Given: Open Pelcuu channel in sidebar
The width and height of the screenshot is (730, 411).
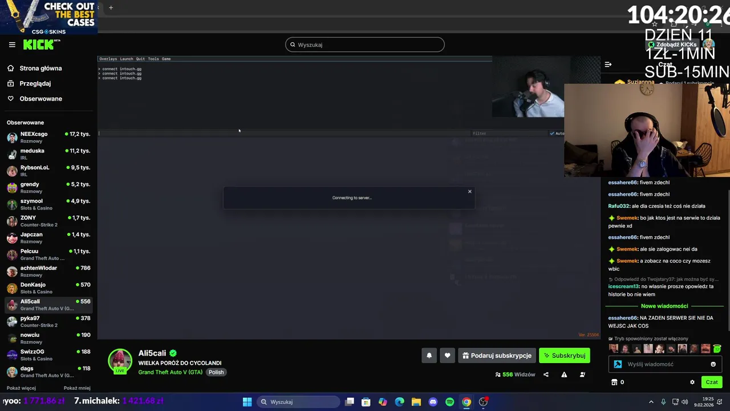Looking at the screenshot, I should coord(48,255).
